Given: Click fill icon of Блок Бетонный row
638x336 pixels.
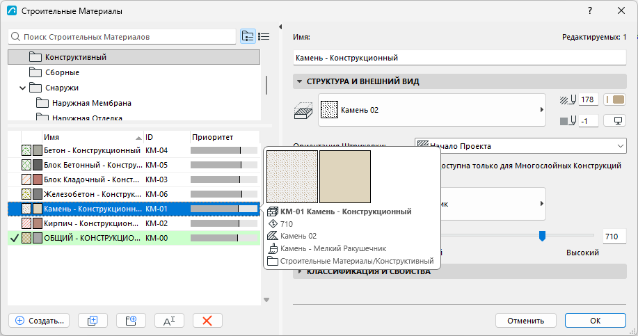Looking at the screenshot, I should pos(26,165).
